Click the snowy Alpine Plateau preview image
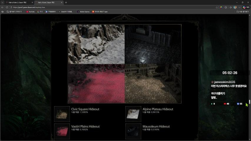 tap(96, 44)
